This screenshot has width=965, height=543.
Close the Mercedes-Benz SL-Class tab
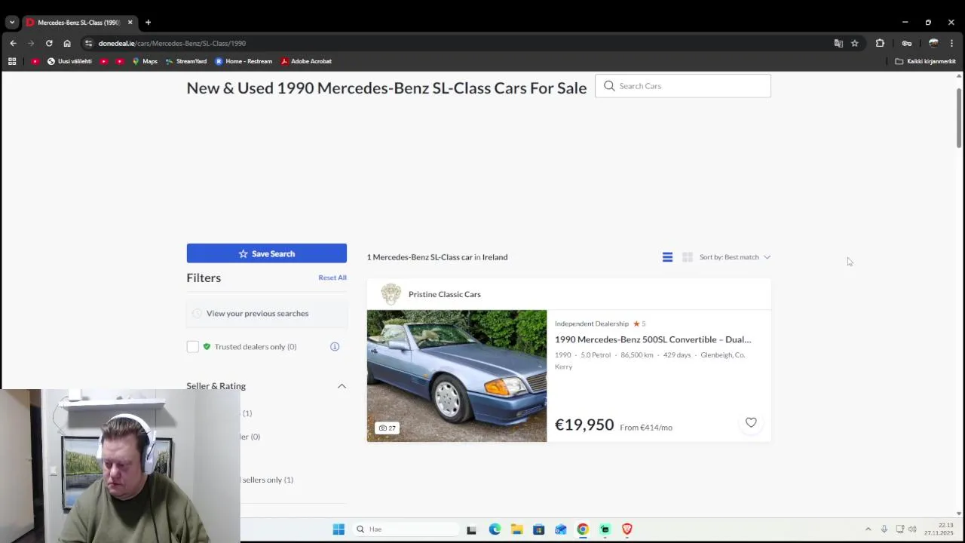tap(130, 23)
